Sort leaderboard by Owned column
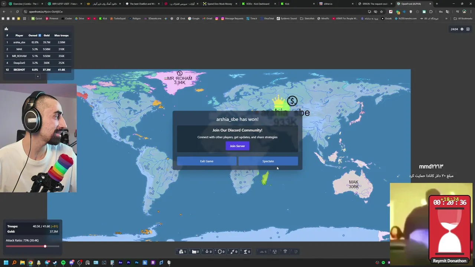 pos(35,36)
